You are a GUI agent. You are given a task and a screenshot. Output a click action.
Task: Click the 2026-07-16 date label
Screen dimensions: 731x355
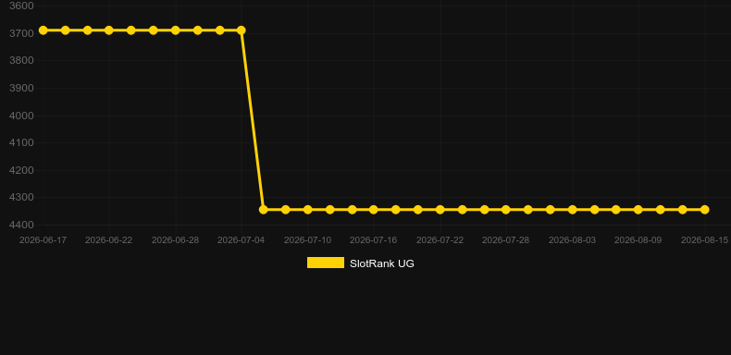374,240
